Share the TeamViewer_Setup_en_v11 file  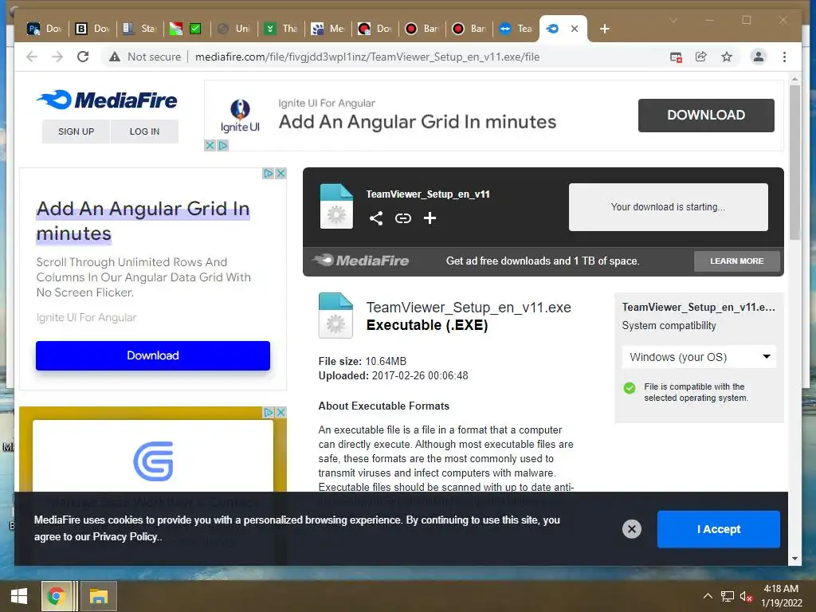pyautogui.click(x=376, y=218)
